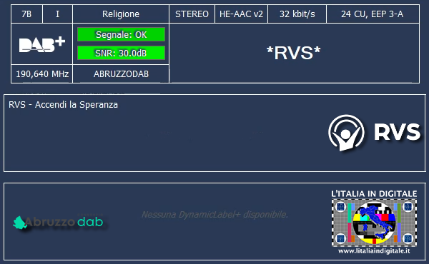Select the '7B' channel cell
Viewport: 429px width, 264px height.
[x=26, y=14]
